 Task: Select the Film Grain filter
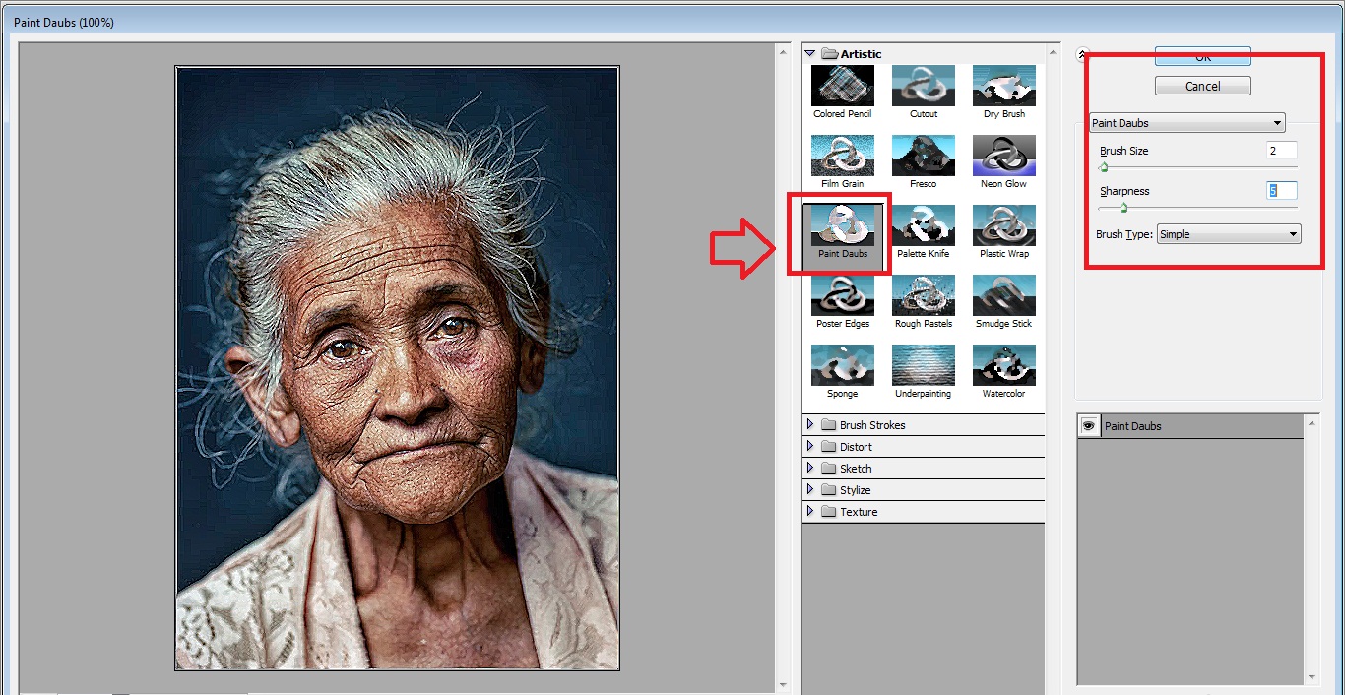click(x=842, y=157)
